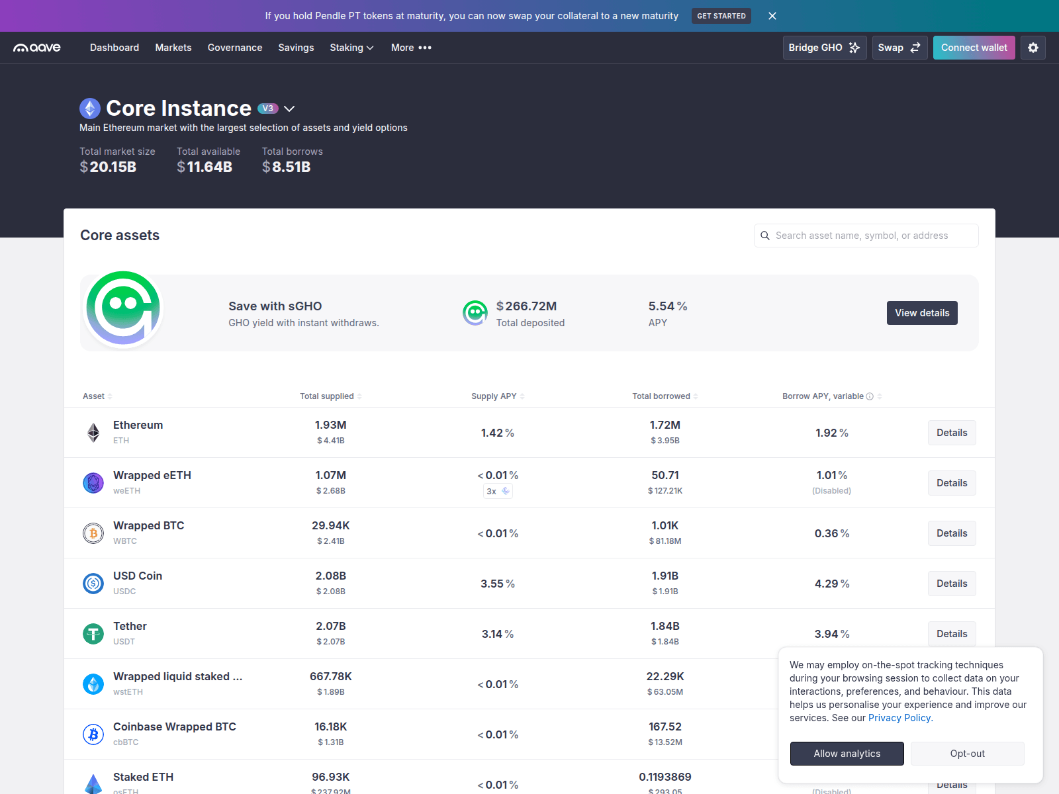The height and width of the screenshot is (794, 1059).
Task: Click the 3x incentive badge for weETH
Action: pyautogui.click(x=498, y=491)
